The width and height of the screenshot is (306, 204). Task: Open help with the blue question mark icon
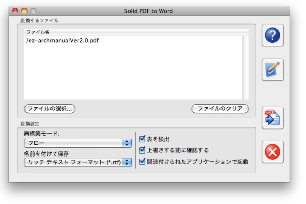273,35
